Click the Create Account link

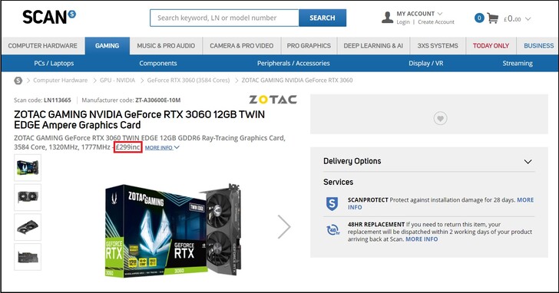click(436, 22)
